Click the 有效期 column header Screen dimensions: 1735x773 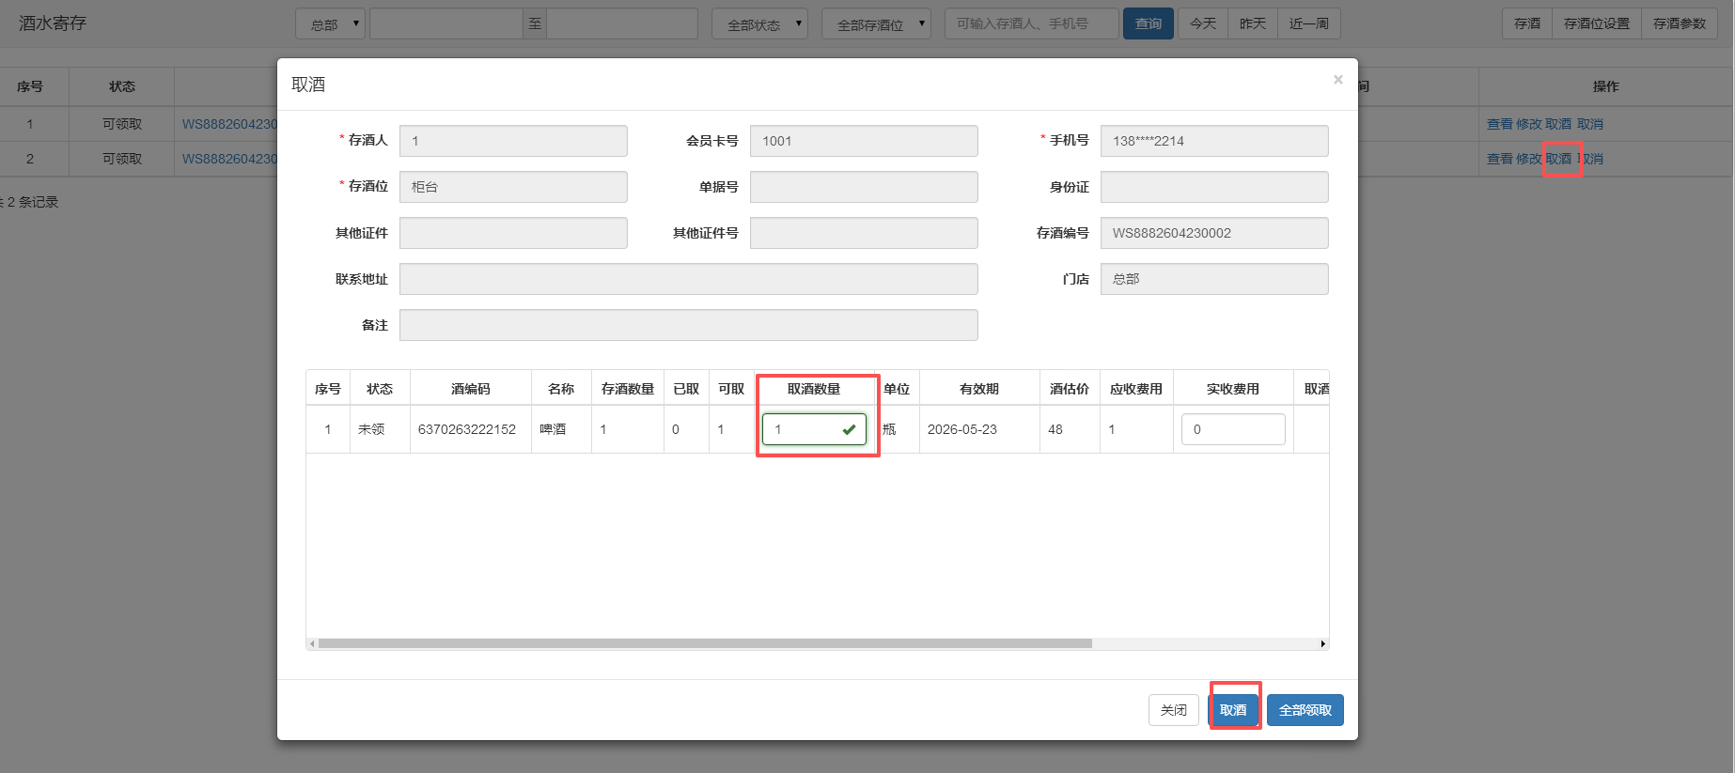tap(979, 389)
